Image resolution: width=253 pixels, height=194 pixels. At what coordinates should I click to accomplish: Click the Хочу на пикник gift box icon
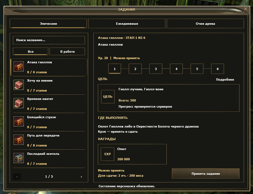click(19, 85)
